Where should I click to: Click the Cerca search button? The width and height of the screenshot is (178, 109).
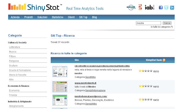[167, 23]
